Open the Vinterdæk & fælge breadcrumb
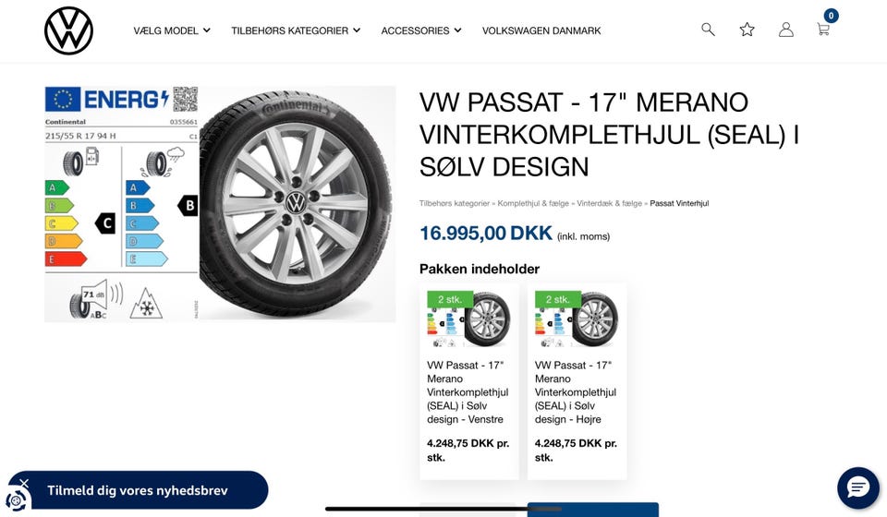 pos(609,203)
